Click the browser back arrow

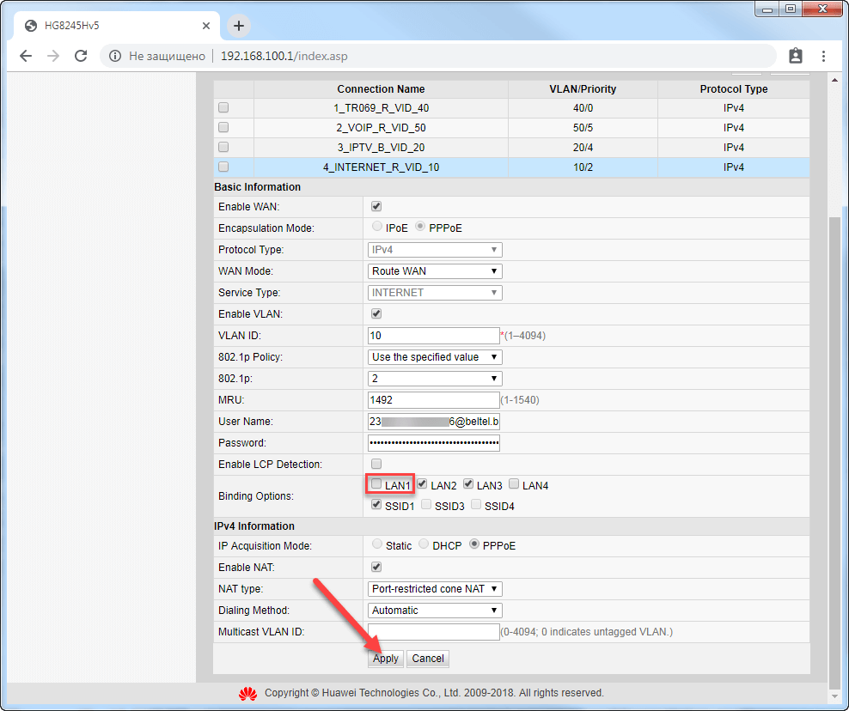click(26, 56)
